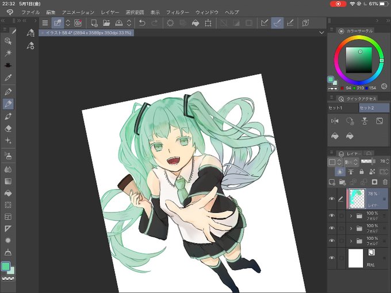The image size is (391, 293).
Task: Click stepper next to Save icon
Action: coord(129,23)
